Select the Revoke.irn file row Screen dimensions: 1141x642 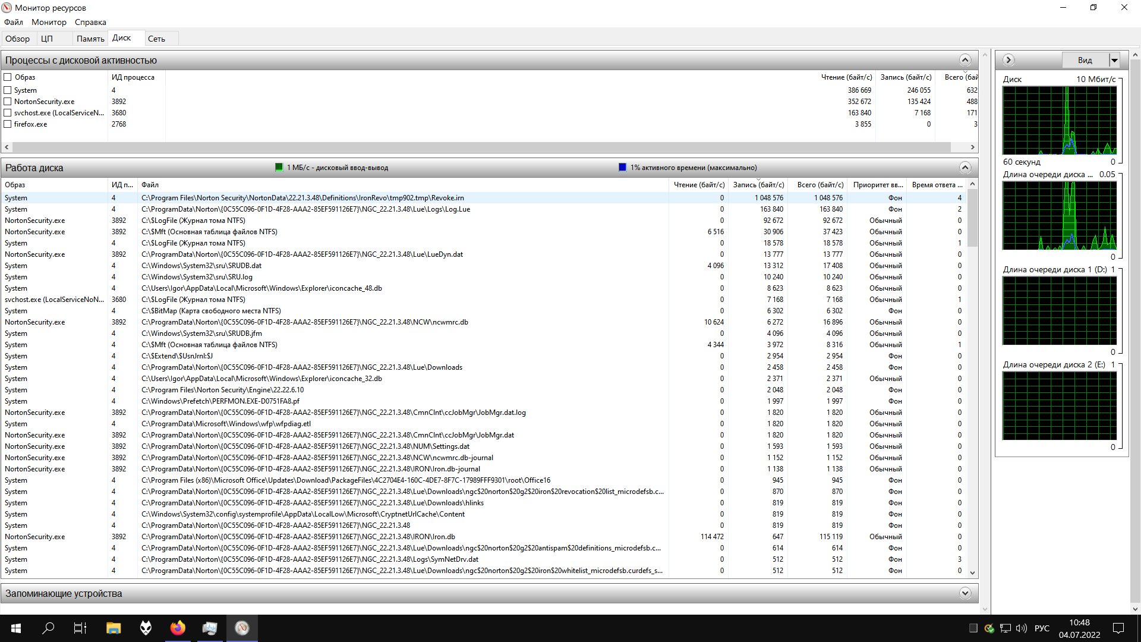click(x=484, y=198)
